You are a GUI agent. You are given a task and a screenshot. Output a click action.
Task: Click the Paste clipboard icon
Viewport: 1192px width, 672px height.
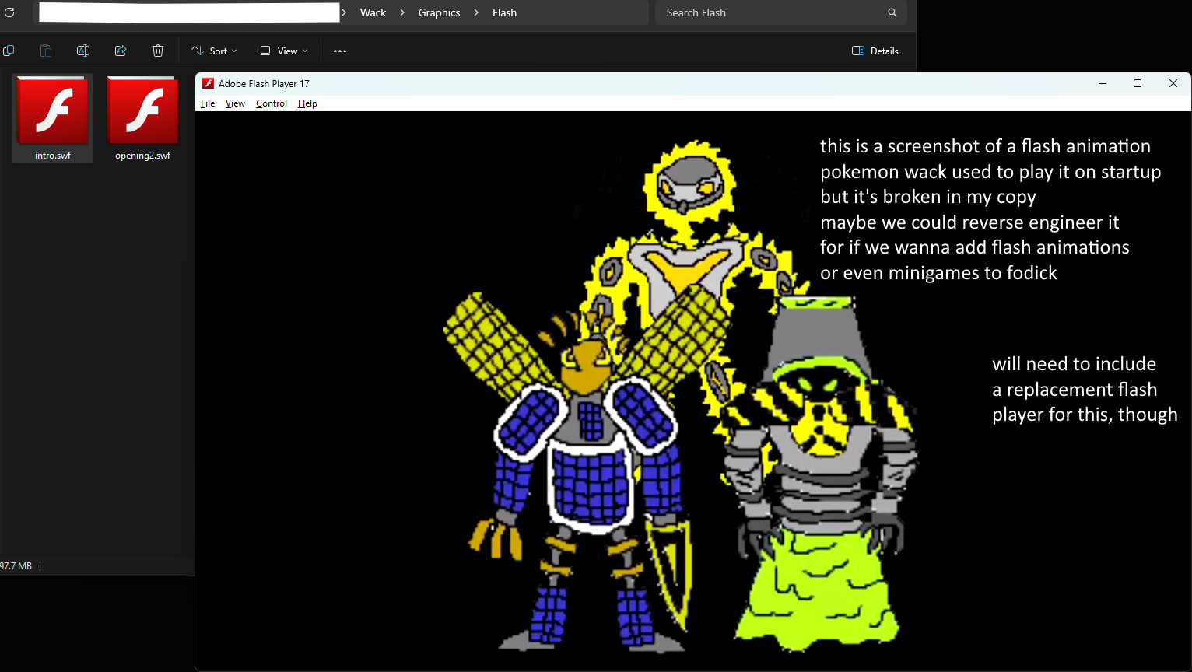click(46, 51)
